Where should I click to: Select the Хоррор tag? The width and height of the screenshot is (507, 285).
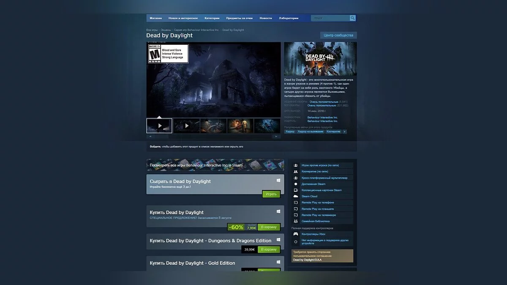[x=290, y=132]
